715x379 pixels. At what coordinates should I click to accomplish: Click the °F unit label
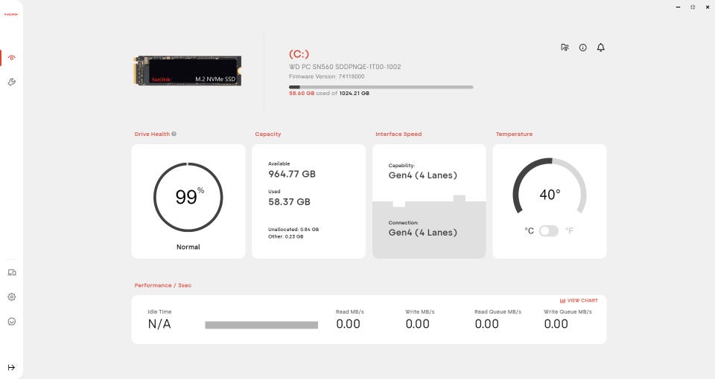pos(569,230)
